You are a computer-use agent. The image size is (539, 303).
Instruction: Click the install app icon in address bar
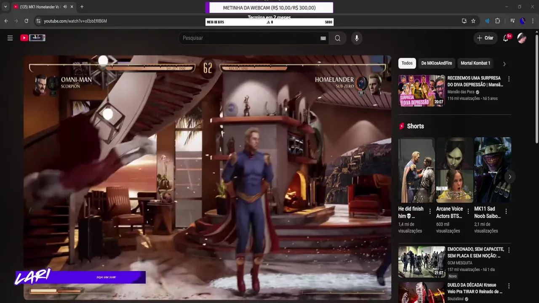point(464,21)
